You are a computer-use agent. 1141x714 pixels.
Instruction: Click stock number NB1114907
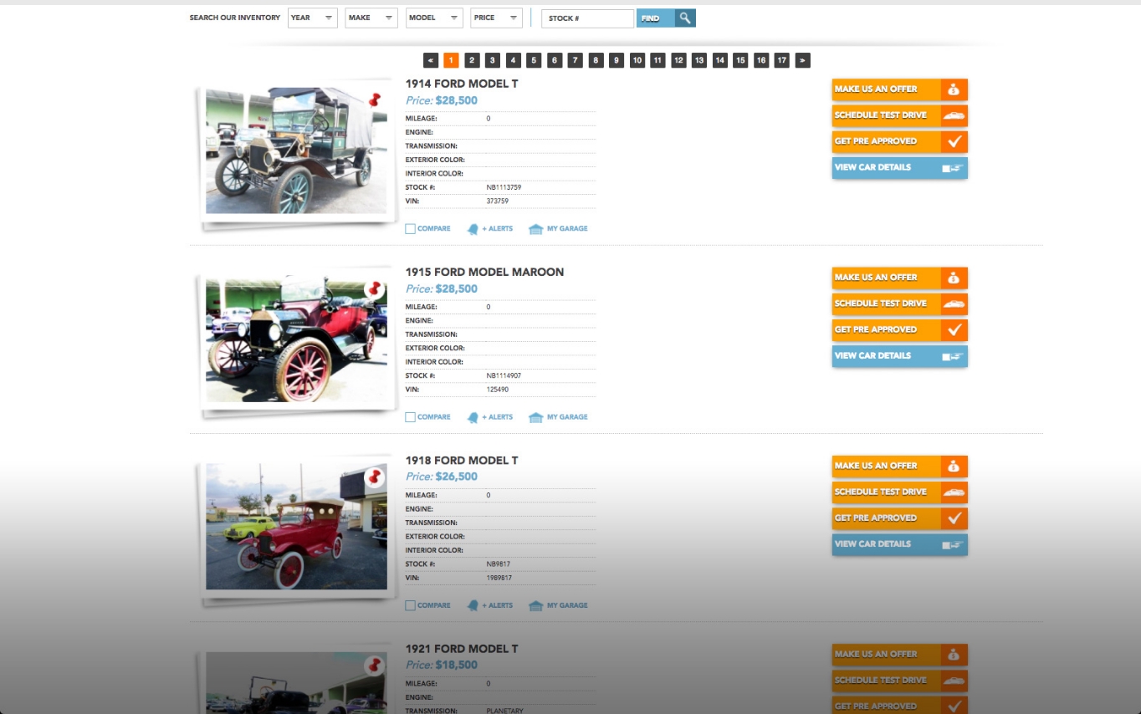tap(504, 375)
